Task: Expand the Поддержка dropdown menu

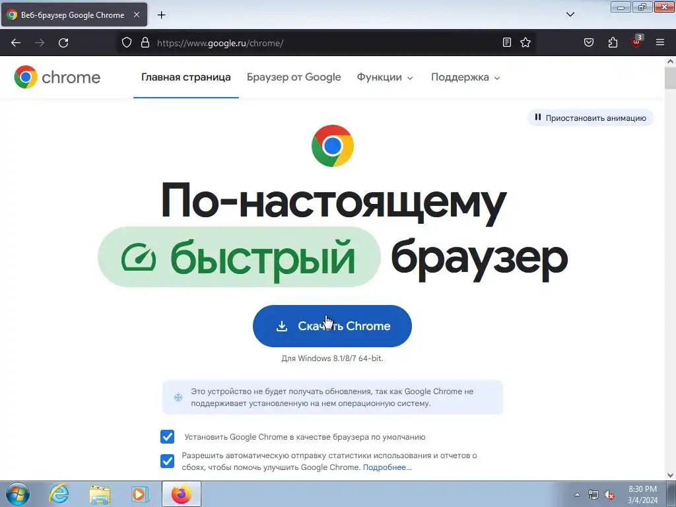Action: tap(465, 77)
